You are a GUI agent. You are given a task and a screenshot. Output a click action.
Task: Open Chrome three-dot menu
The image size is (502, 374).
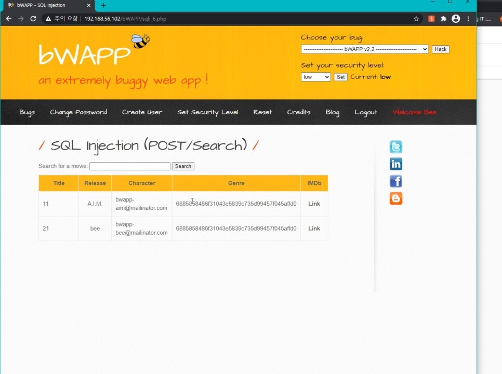click(x=468, y=19)
